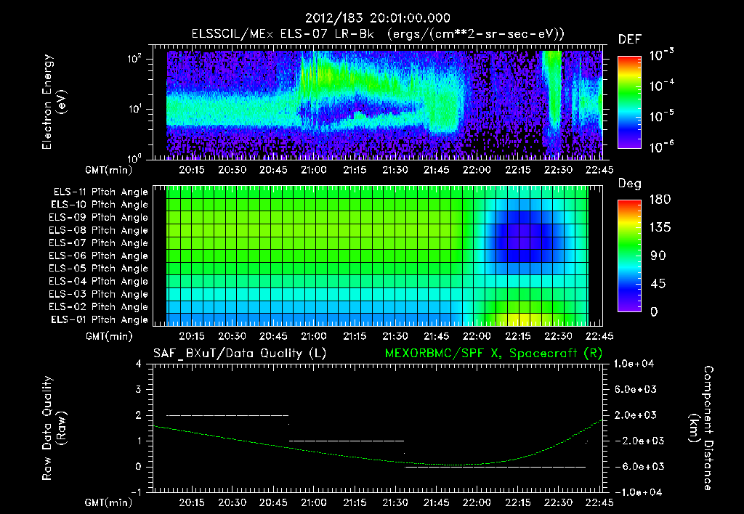Click the Deg pitch angle color scale bar
This screenshot has width=744, height=514.
629,256
